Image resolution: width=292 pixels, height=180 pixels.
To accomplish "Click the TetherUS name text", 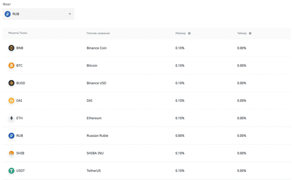I will tap(94, 171).
